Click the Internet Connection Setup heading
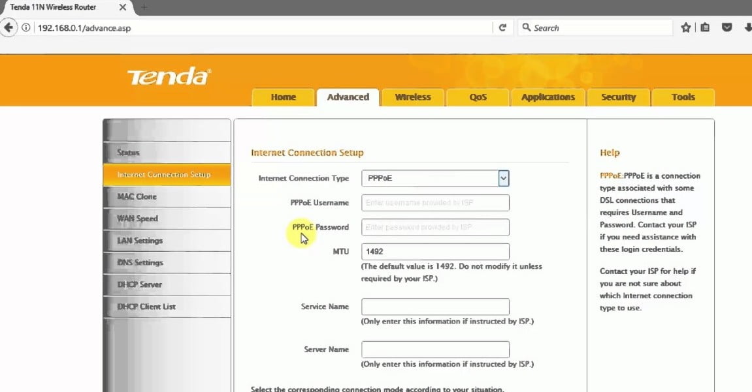752x392 pixels. point(307,153)
